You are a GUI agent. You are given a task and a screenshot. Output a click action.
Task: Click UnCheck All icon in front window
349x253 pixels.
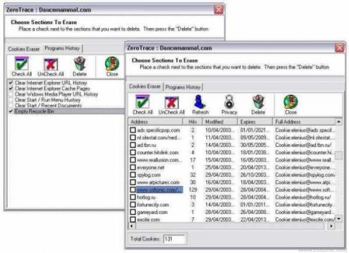click(171, 102)
